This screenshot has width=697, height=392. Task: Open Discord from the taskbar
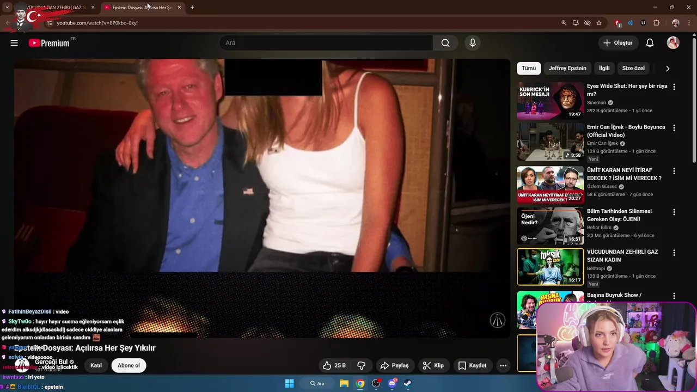point(392,383)
